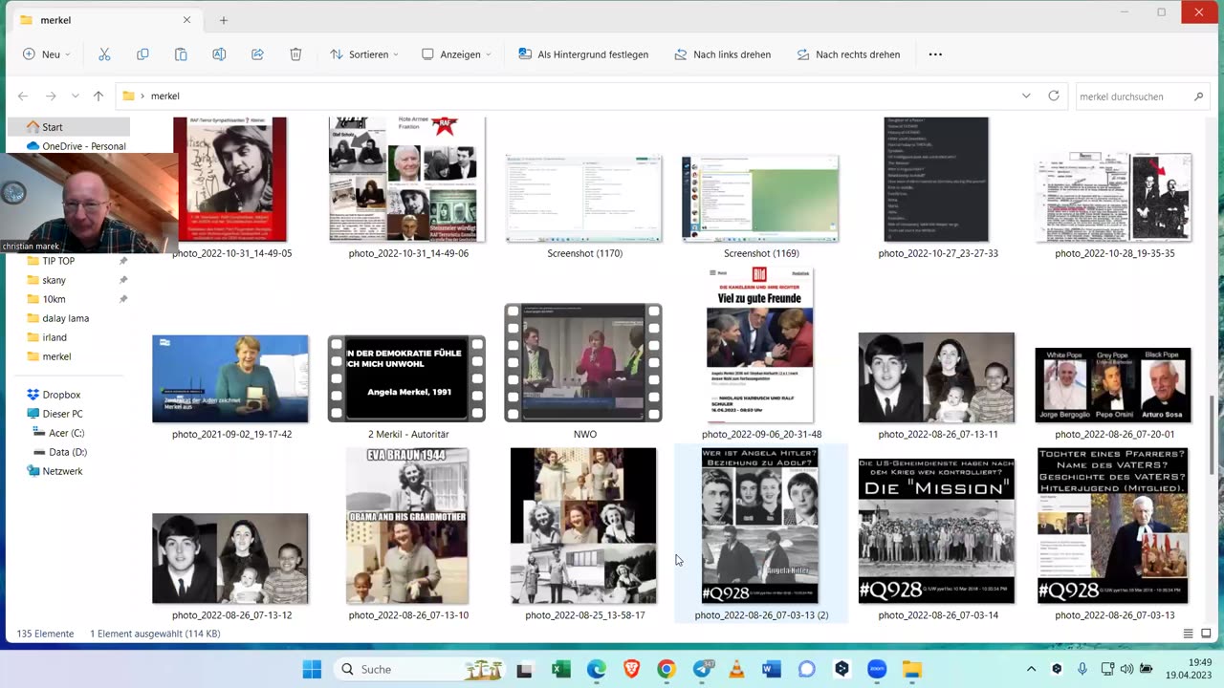Open the Anzeigen view dropdown
The image size is (1224, 688).
click(x=456, y=54)
